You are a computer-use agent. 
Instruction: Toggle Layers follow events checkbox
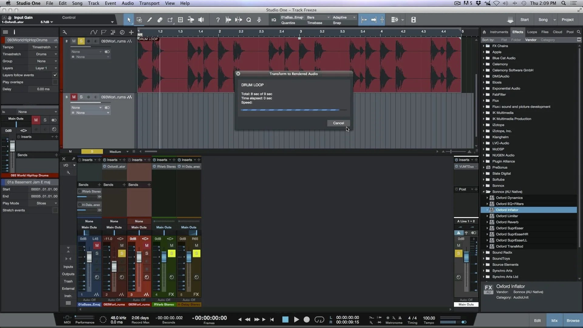[55, 75]
